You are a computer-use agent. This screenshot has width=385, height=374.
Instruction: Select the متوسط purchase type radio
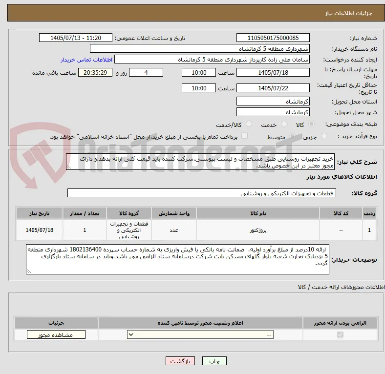[x=292, y=136]
